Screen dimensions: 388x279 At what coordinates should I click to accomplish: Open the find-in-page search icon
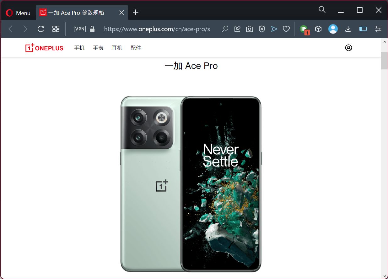pos(225,29)
